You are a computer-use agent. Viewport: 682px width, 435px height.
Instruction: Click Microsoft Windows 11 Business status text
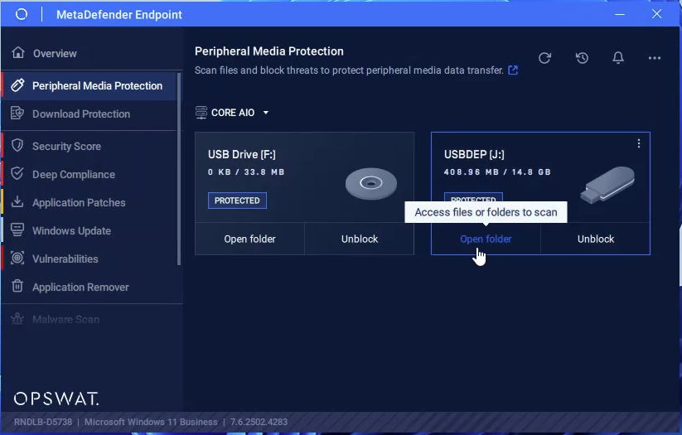tap(151, 422)
